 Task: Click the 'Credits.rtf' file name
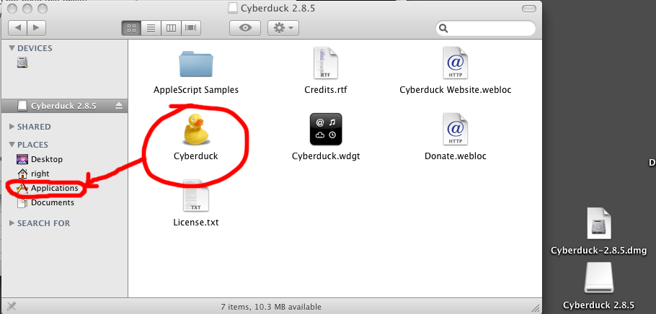point(326,90)
